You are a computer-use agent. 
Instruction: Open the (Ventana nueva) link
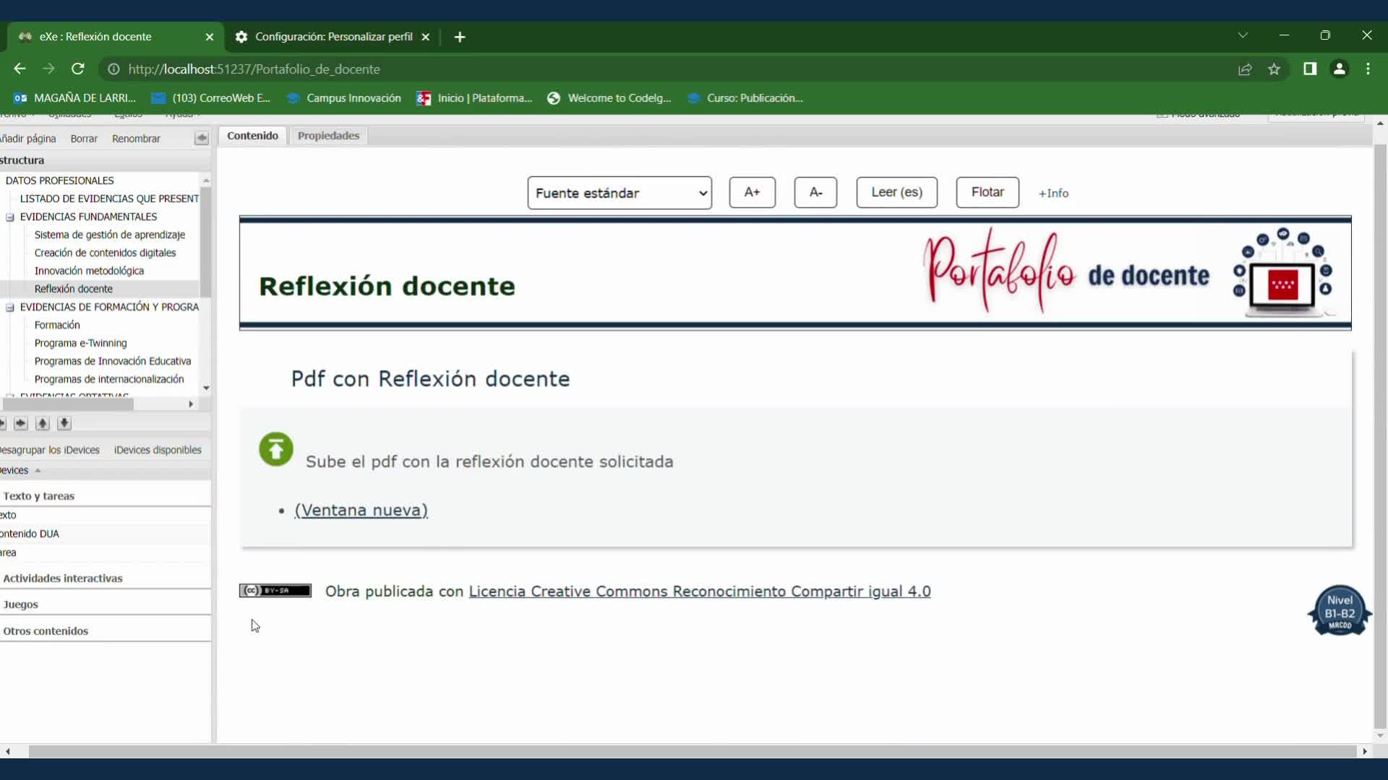[x=361, y=510]
